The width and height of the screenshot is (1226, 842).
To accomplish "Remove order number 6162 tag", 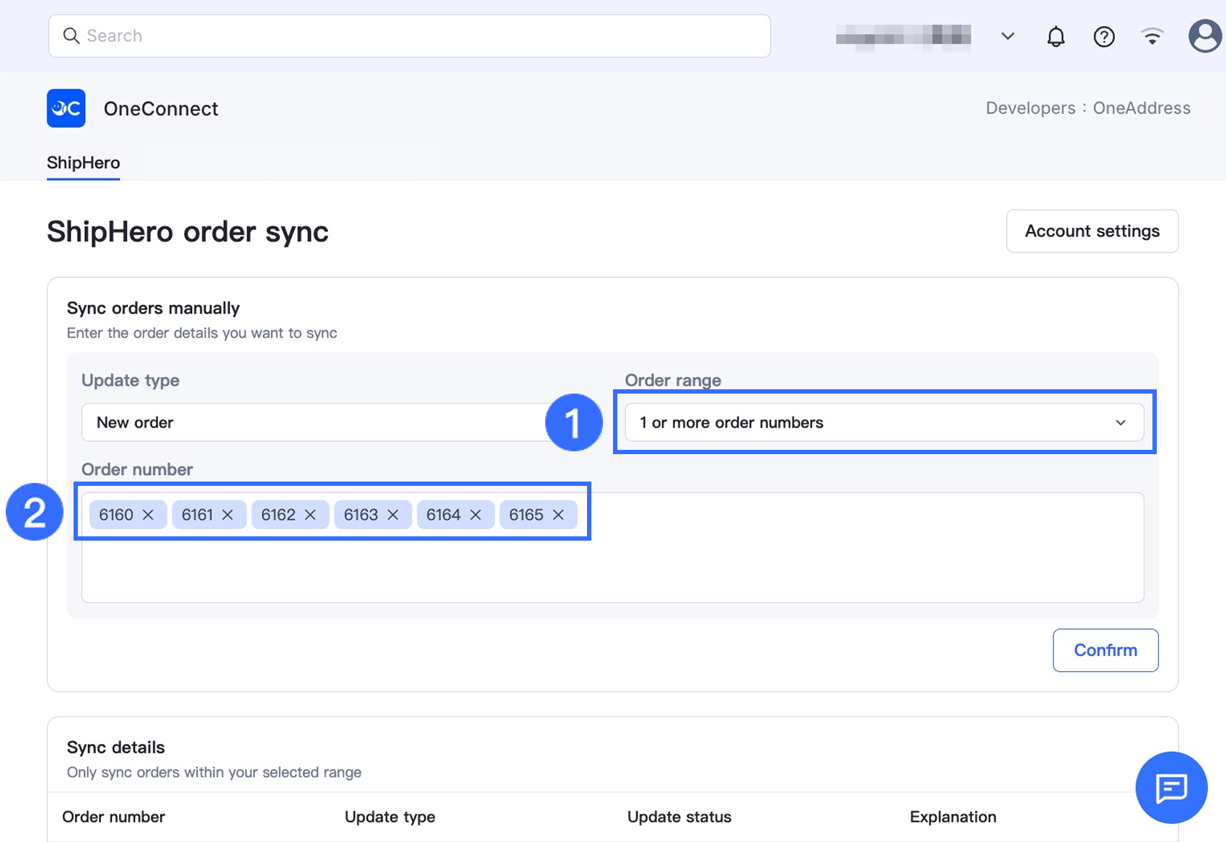I will 311,515.
